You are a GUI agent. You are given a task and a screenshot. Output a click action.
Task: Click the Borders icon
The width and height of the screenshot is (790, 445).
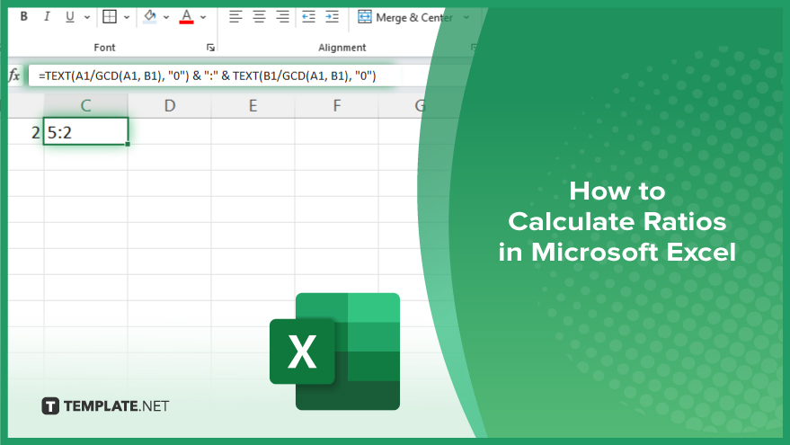[110, 16]
